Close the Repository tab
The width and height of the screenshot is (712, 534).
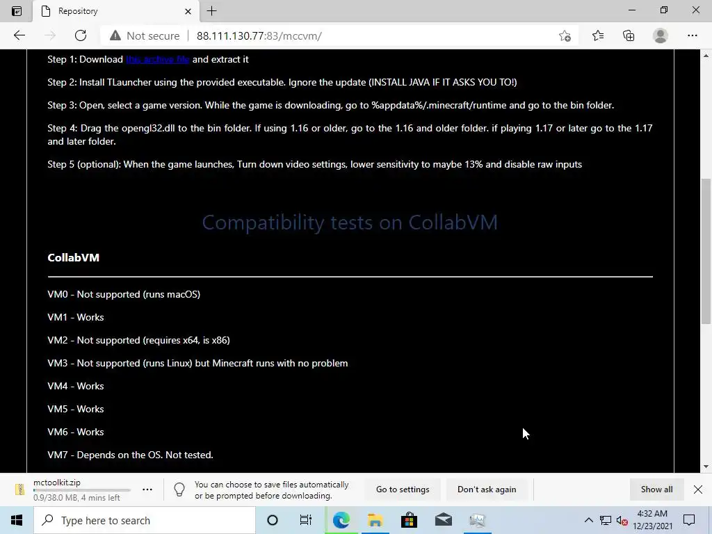(188, 11)
